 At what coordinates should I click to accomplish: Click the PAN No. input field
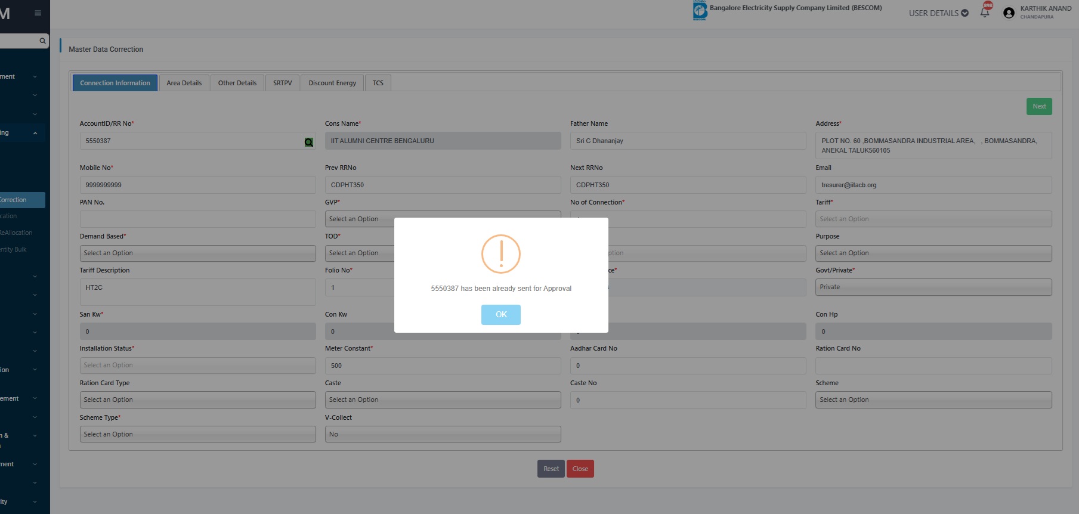pyautogui.click(x=197, y=219)
